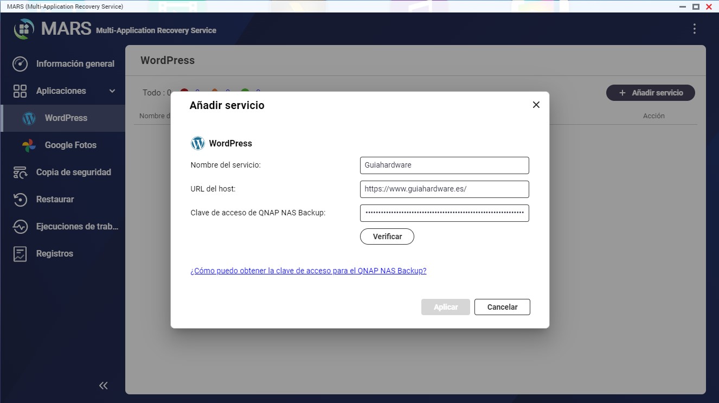Close the Añadir servicio dialog

click(x=536, y=105)
